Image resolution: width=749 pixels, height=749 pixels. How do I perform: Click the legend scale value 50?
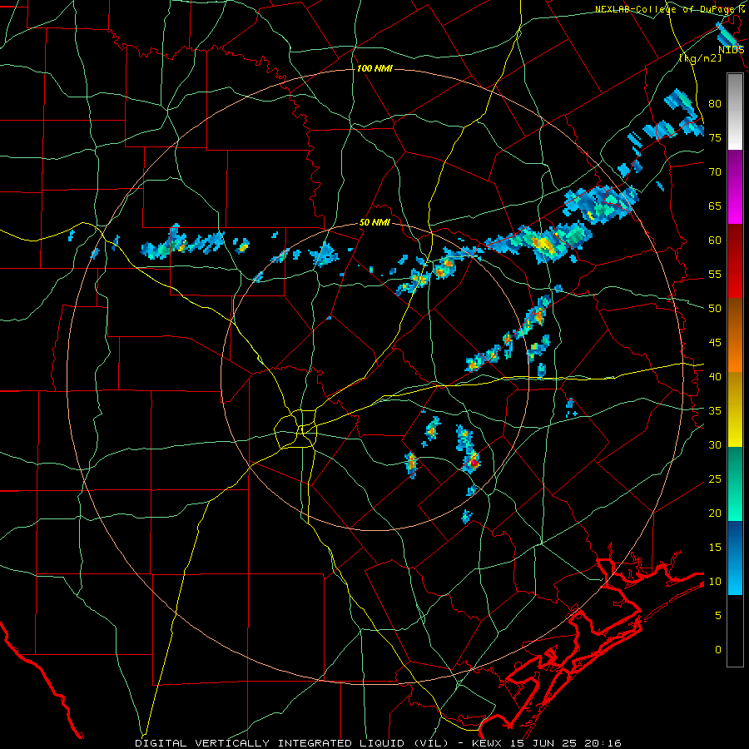[x=715, y=308]
